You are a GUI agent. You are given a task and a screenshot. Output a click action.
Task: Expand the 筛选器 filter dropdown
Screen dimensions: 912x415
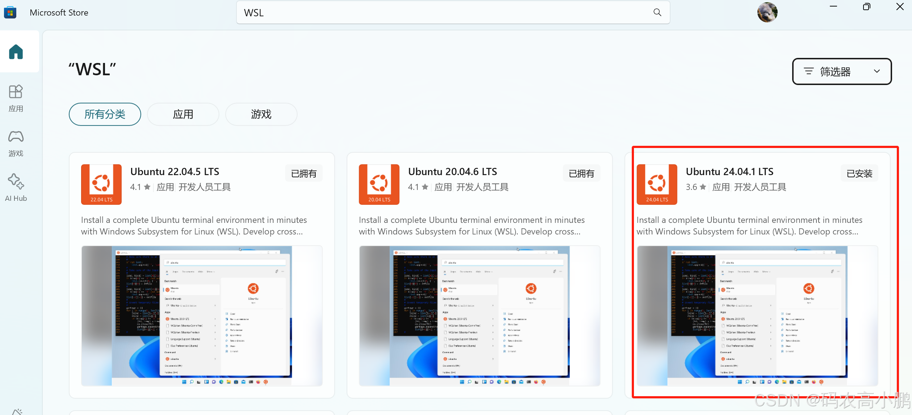pyautogui.click(x=841, y=71)
